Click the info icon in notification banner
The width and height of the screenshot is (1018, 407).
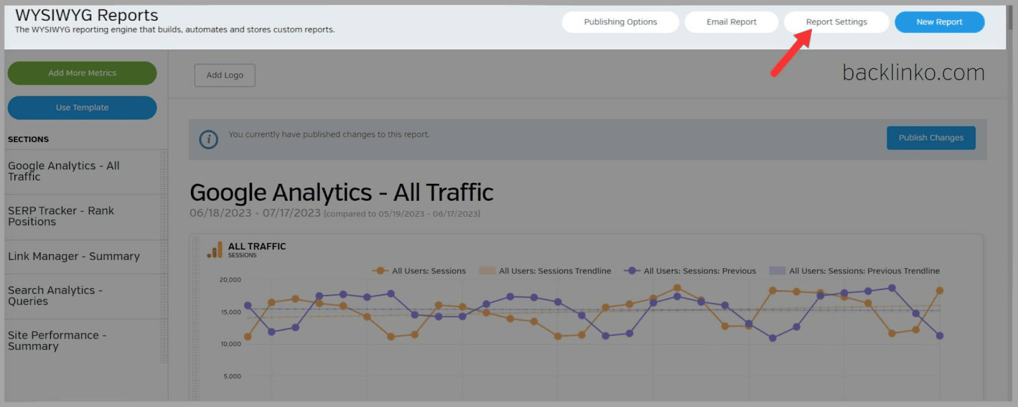(x=208, y=139)
